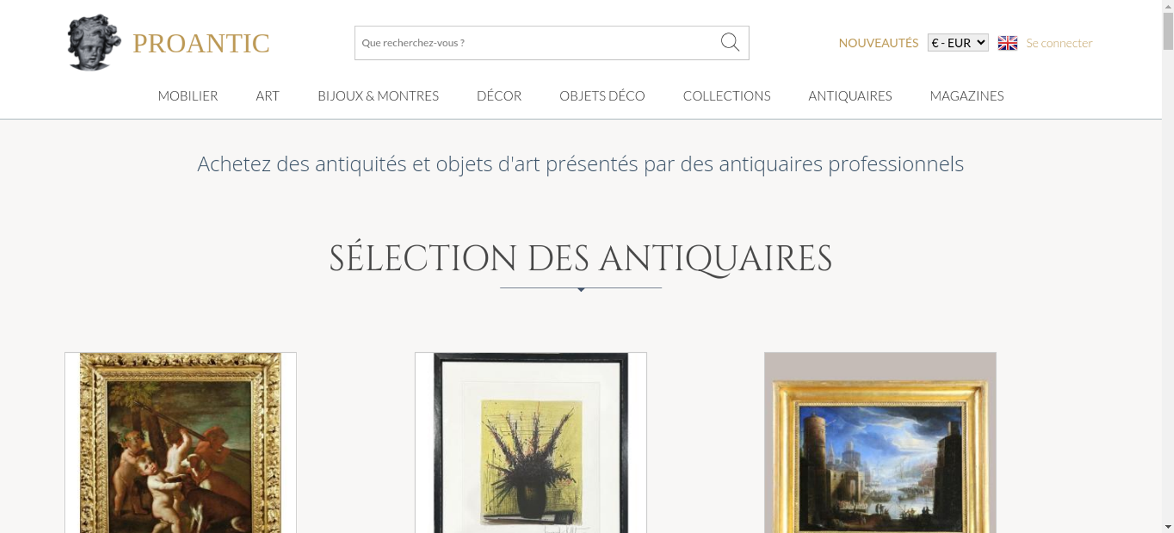Click the NOUVEAUTÉS link
Viewport: 1174px width, 533px height.
click(878, 43)
